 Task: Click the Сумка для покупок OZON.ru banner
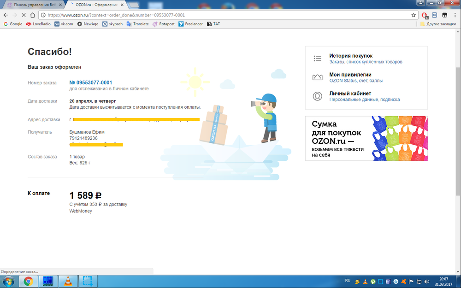(x=366, y=138)
